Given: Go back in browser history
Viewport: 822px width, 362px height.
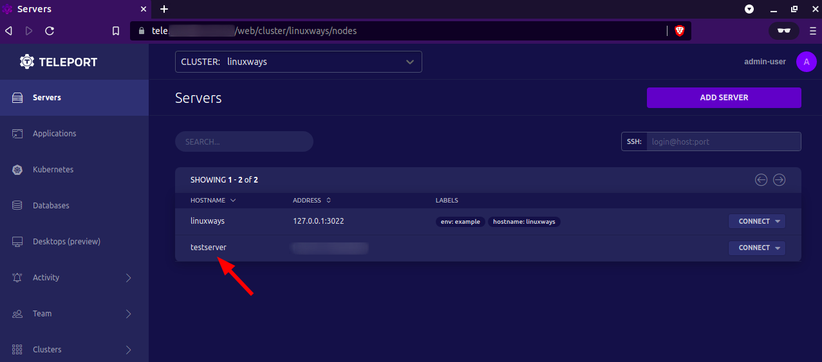Looking at the screenshot, I should (9, 30).
